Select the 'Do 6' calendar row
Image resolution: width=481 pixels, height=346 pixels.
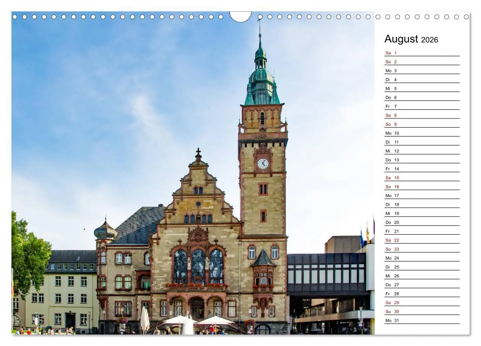point(422,97)
